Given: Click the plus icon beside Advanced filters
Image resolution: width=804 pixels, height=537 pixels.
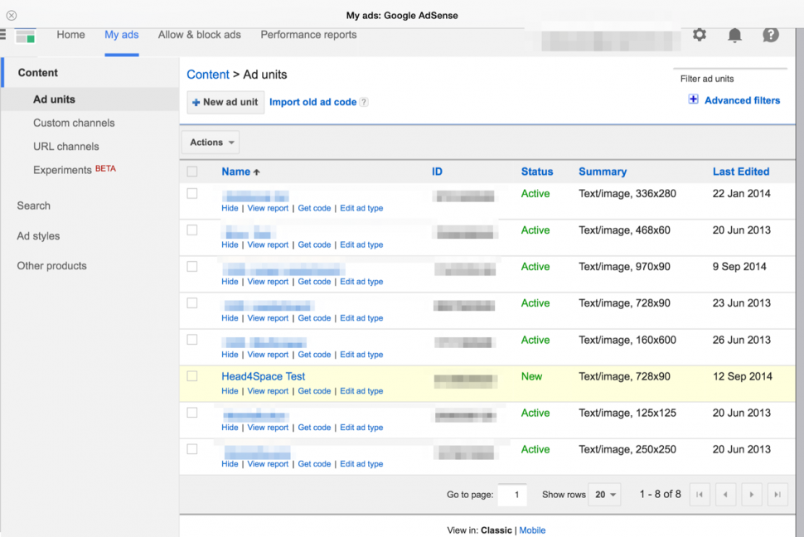Looking at the screenshot, I should coord(693,99).
